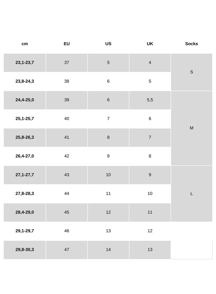Select the sock size M cell
Screen dimensions: 216x294
[191, 128]
